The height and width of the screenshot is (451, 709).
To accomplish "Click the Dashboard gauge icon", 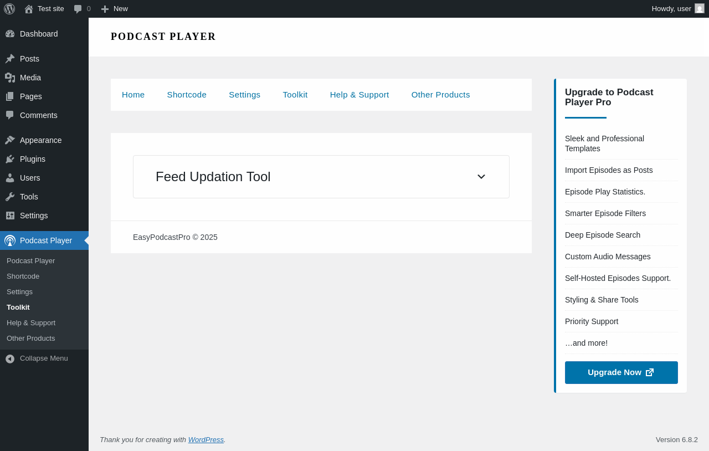I will click(x=10, y=34).
